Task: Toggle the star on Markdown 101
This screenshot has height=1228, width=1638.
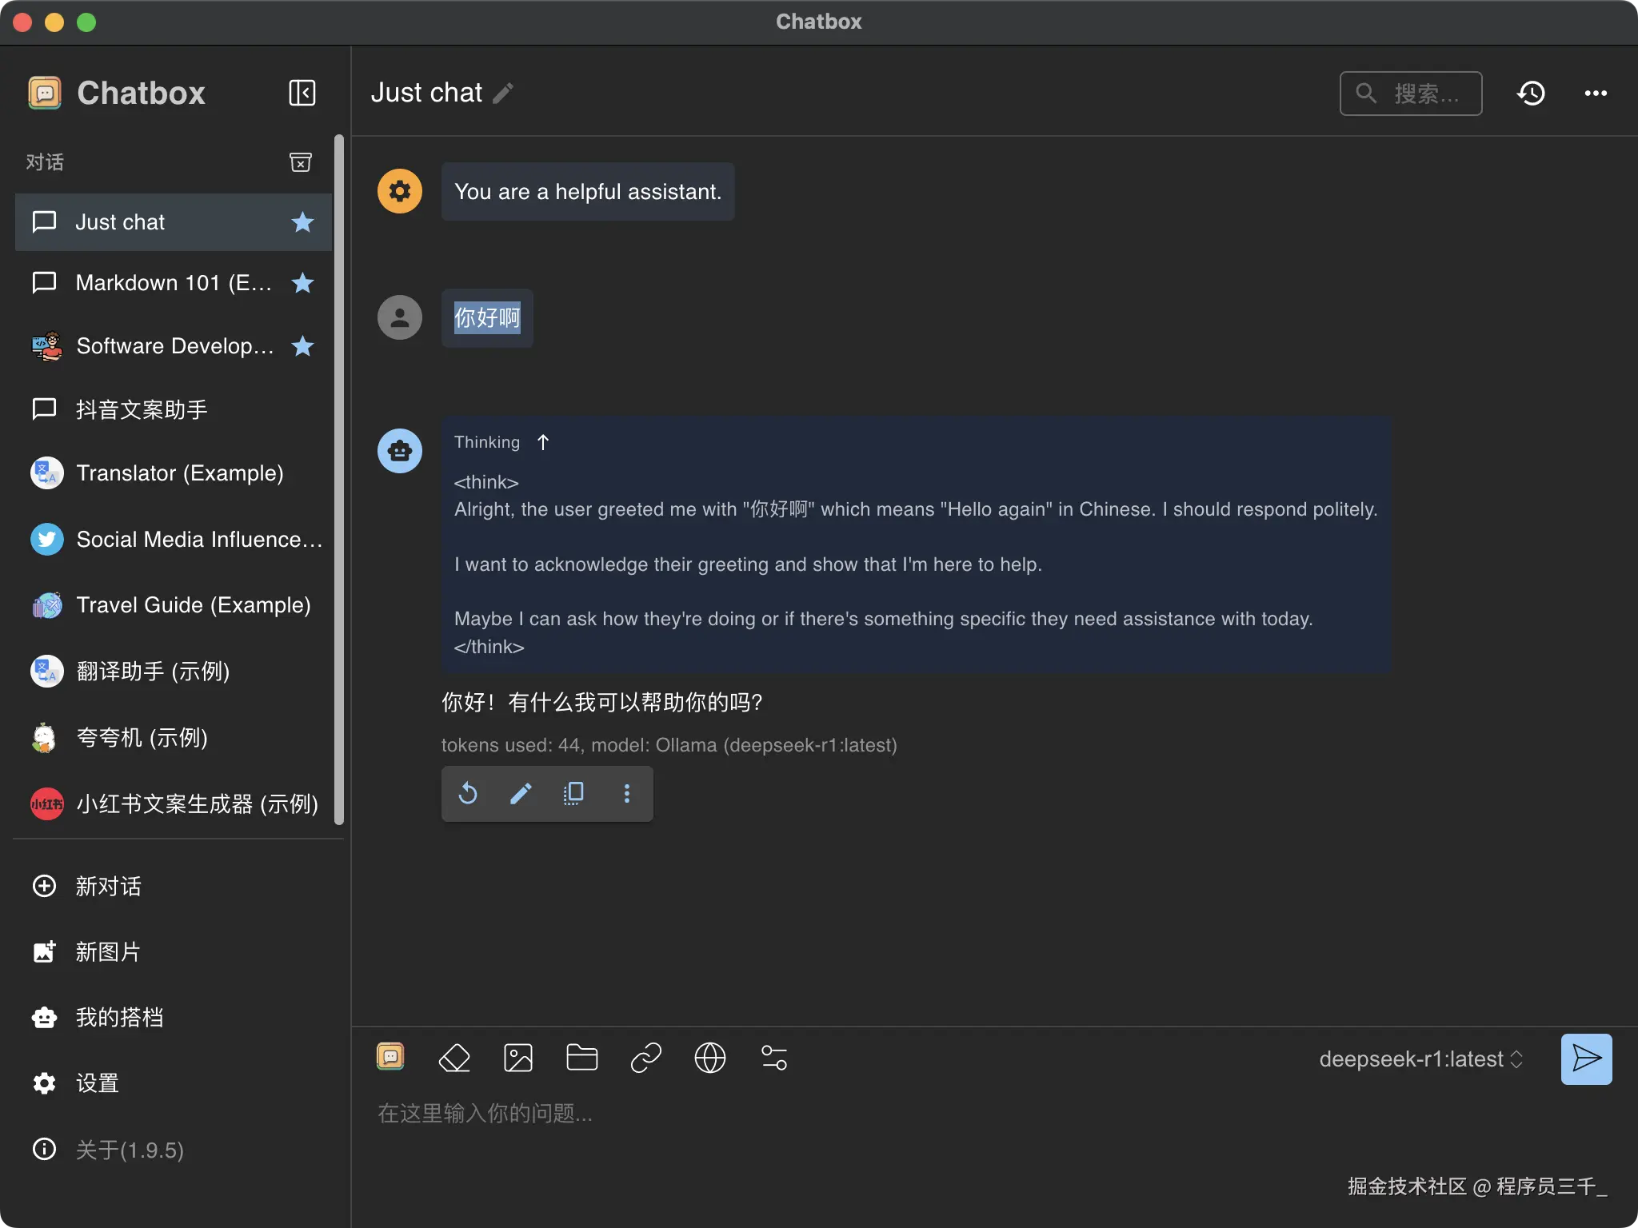Action: [302, 283]
